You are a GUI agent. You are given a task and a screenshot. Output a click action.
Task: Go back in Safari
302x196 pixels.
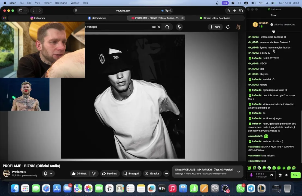pos(33,11)
